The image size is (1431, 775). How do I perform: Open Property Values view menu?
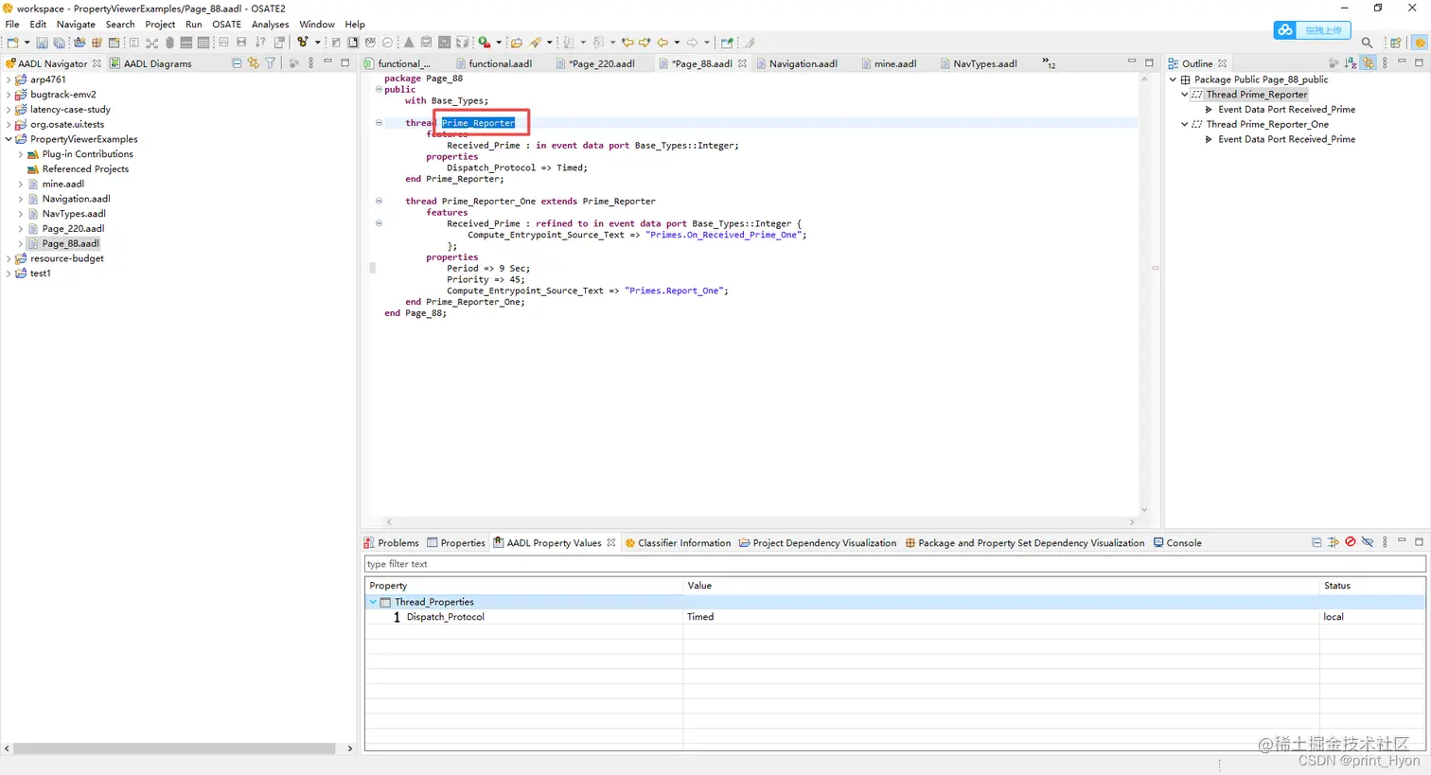(x=1385, y=542)
